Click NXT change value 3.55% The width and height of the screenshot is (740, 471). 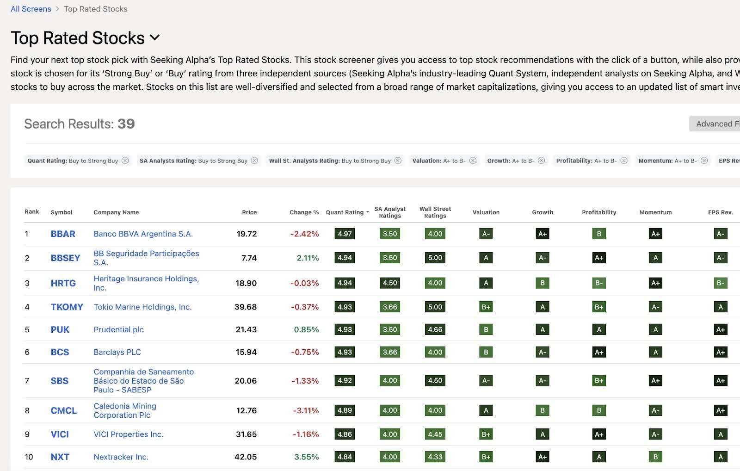pos(307,457)
